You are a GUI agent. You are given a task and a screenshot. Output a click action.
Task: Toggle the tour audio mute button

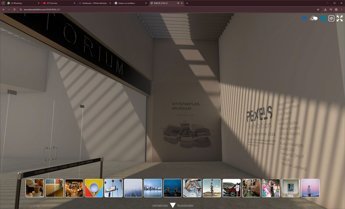pyautogui.click(x=331, y=18)
